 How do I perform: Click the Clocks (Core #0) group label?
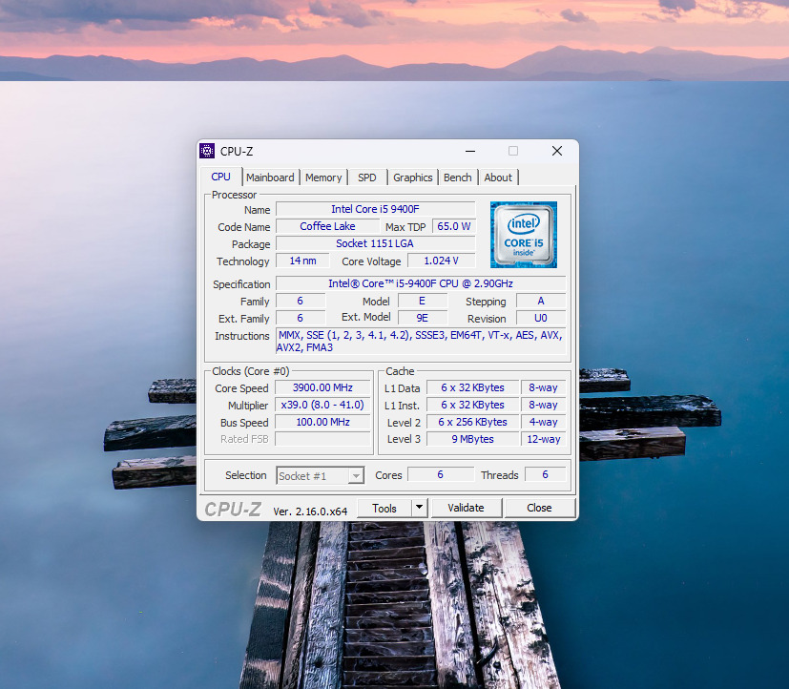coord(251,371)
